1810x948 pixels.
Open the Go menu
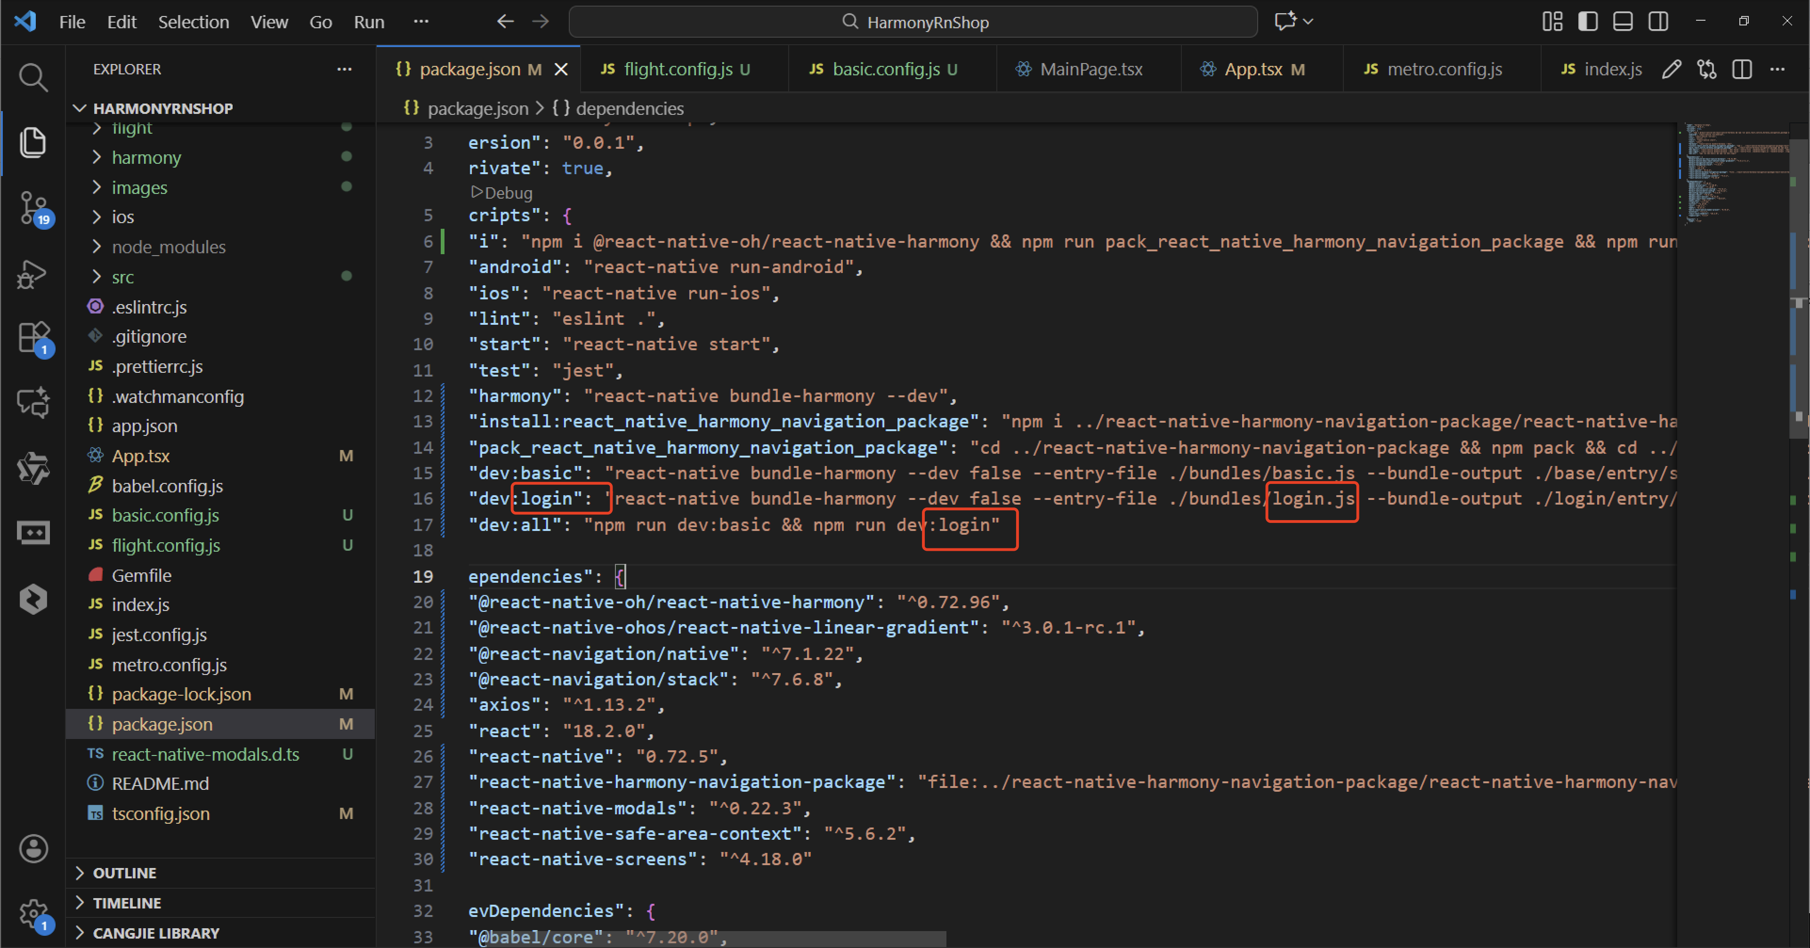click(x=320, y=22)
